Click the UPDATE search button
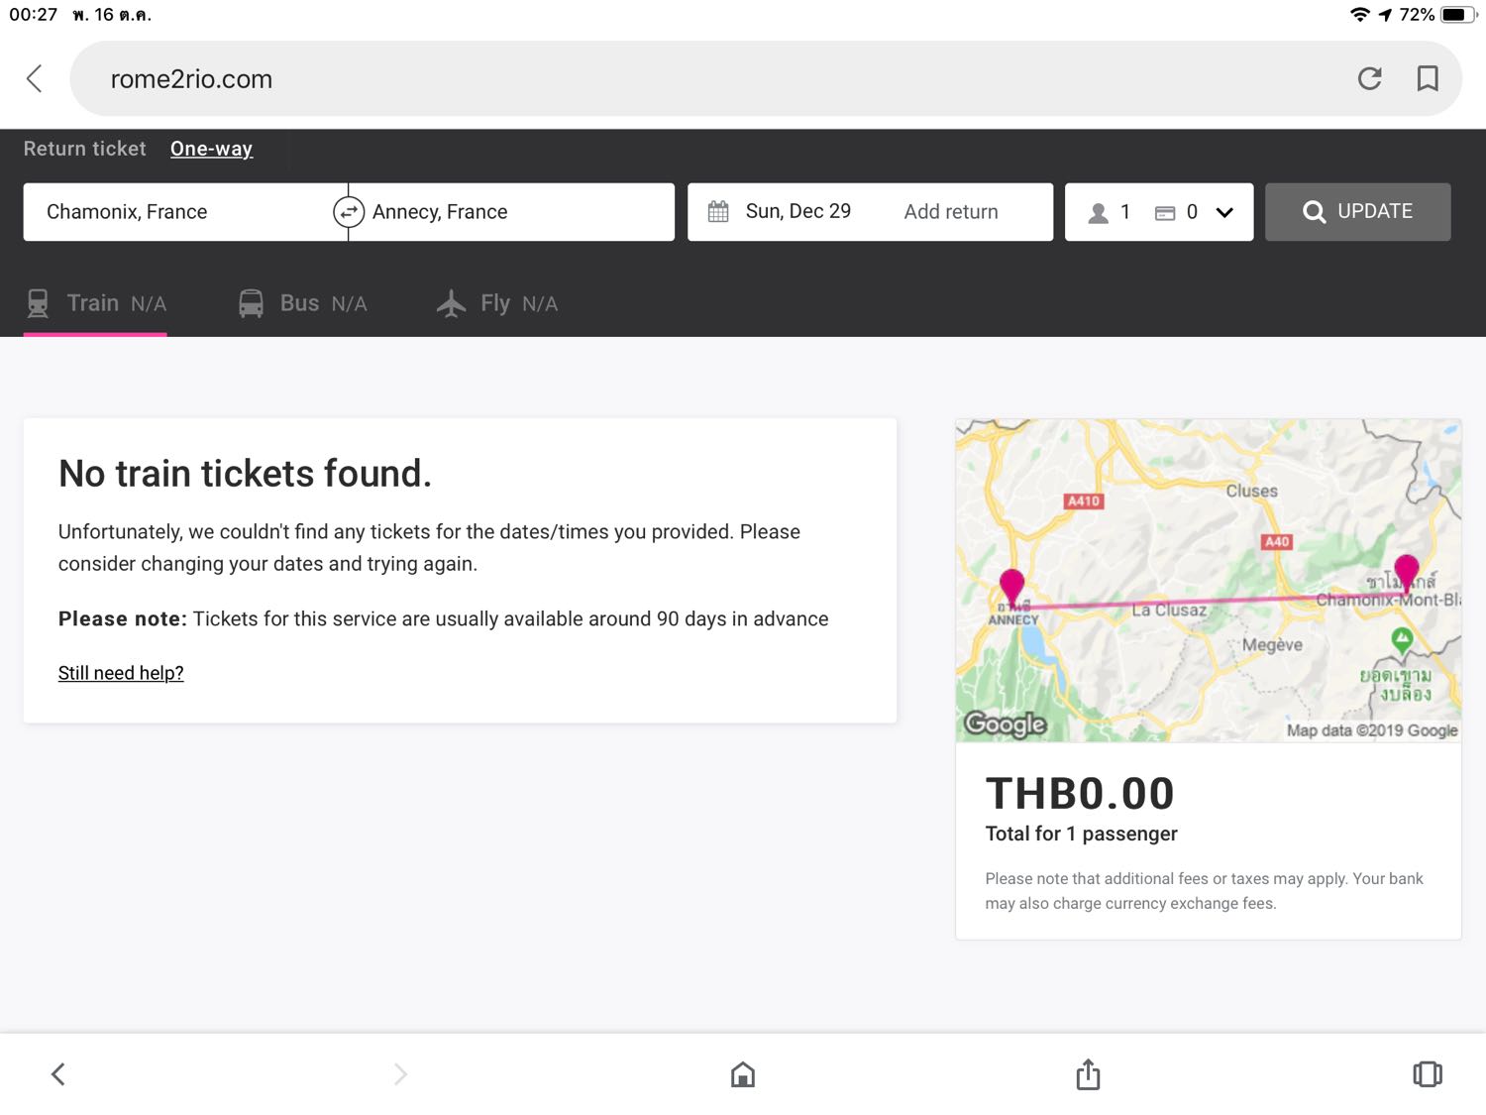This screenshot has width=1486, height=1115. click(1357, 212)
